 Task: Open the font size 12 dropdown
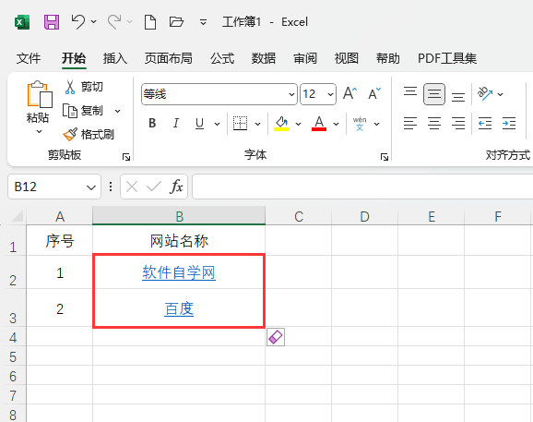click(330, 94)
